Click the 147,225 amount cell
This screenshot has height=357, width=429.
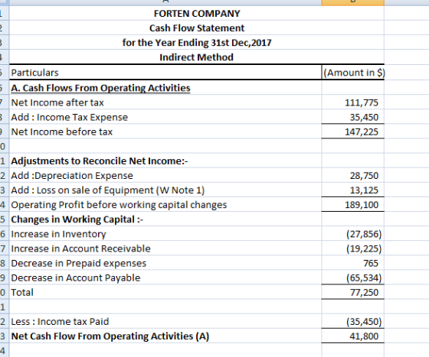[x=353, y=131]
